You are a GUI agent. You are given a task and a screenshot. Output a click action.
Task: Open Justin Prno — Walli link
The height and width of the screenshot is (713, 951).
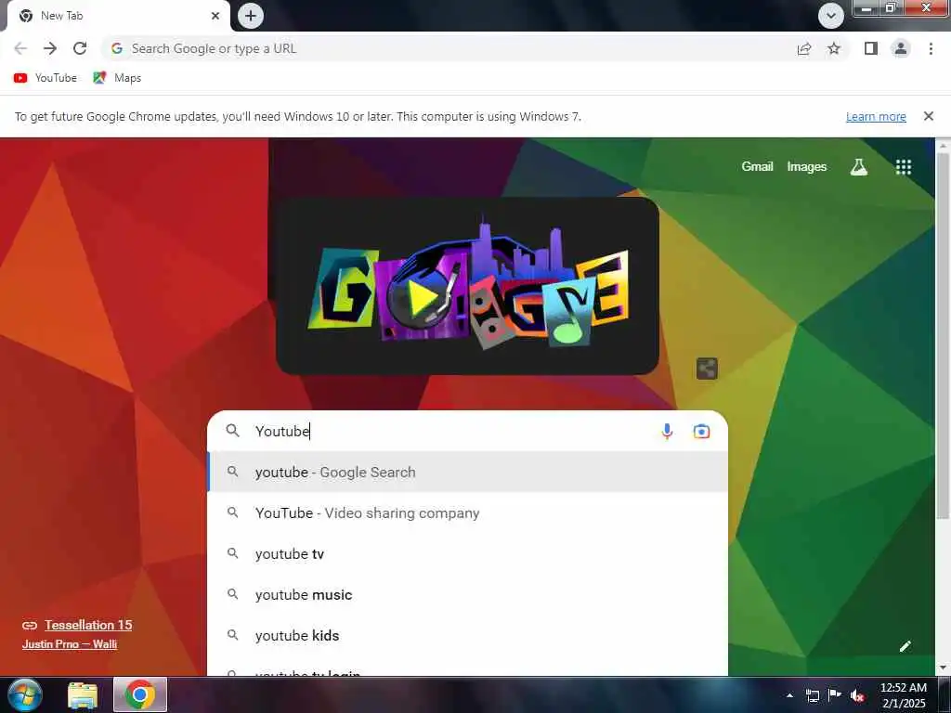[x=70, y=644]
